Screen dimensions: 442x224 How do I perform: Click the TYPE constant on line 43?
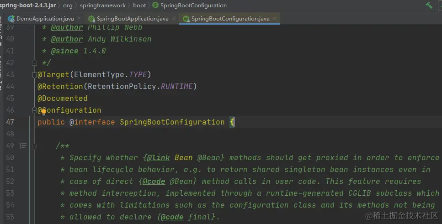pos(138,74)
